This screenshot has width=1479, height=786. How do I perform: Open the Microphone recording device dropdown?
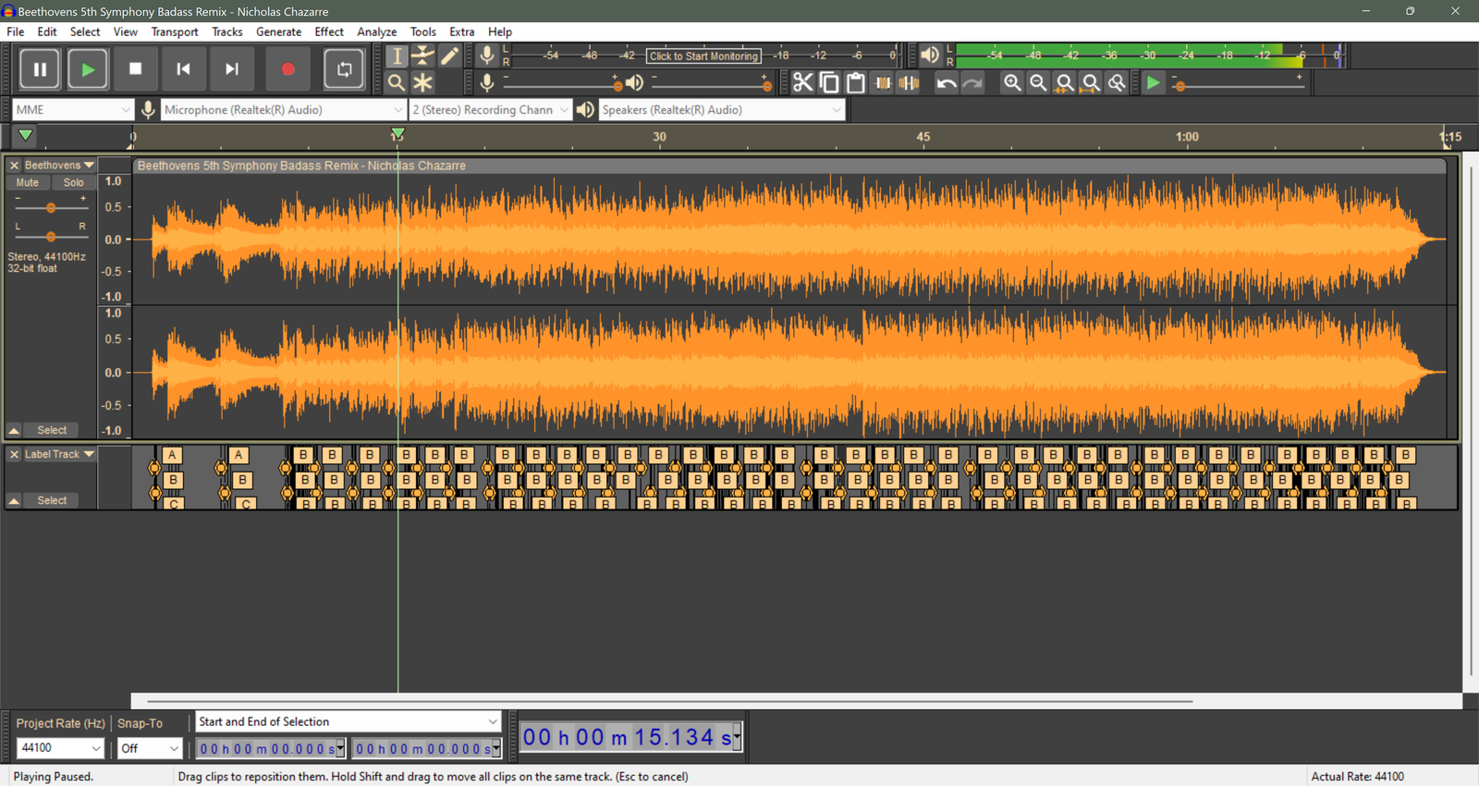click(284, 110)
